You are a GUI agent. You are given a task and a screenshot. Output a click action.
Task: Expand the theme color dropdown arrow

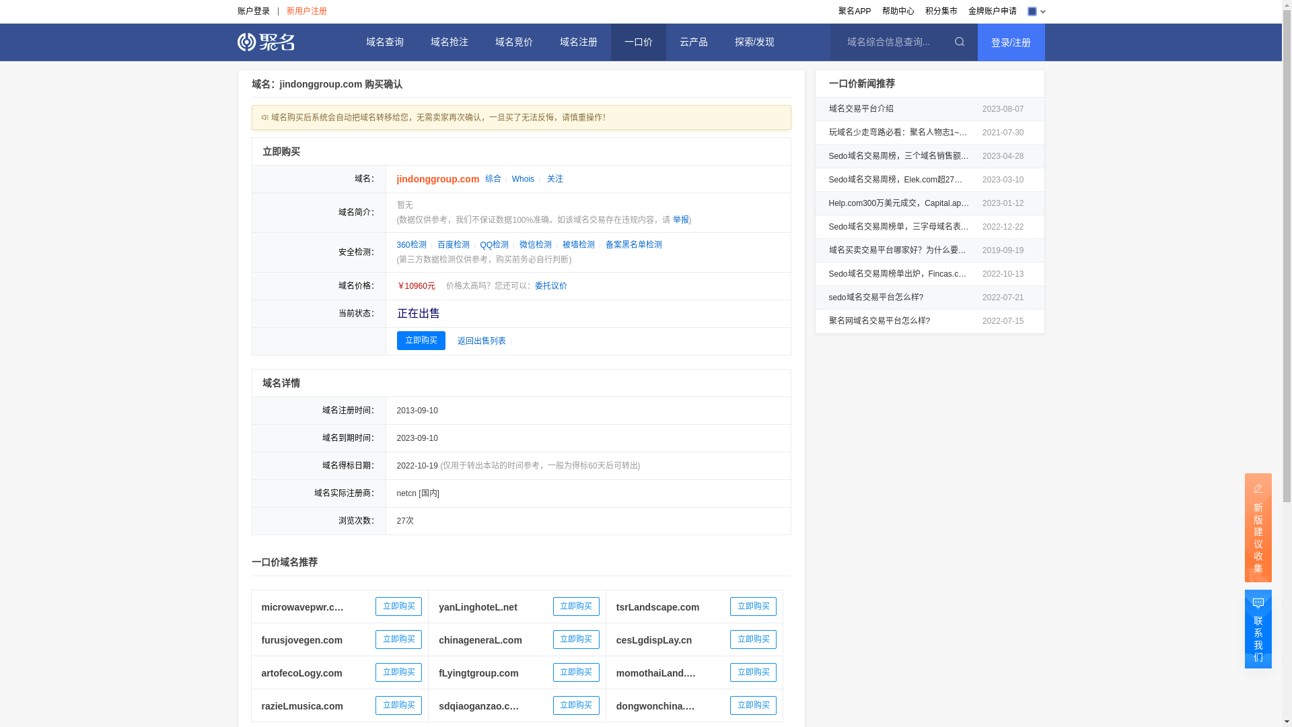1042,11
